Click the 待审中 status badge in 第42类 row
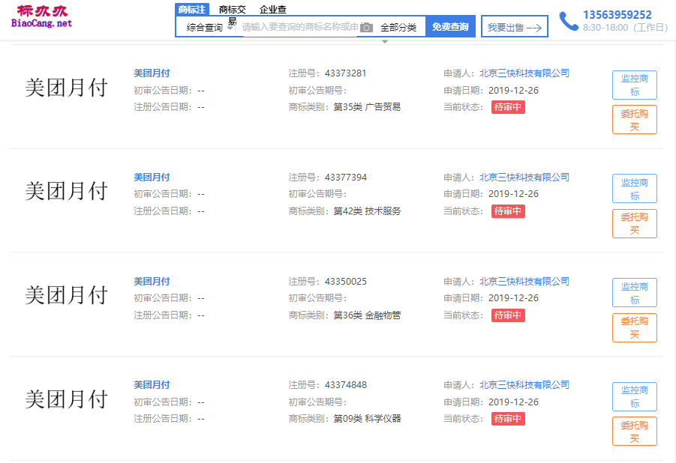This screenshot has height=463, width=676. (x=508, y=211)
